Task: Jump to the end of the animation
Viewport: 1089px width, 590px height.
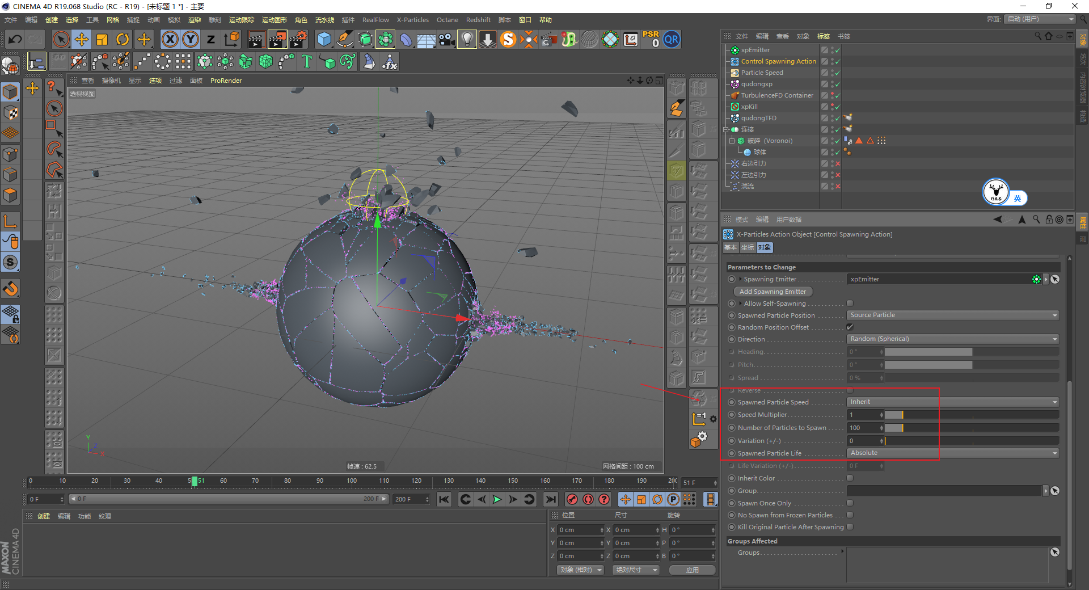Action: (550, 499)
